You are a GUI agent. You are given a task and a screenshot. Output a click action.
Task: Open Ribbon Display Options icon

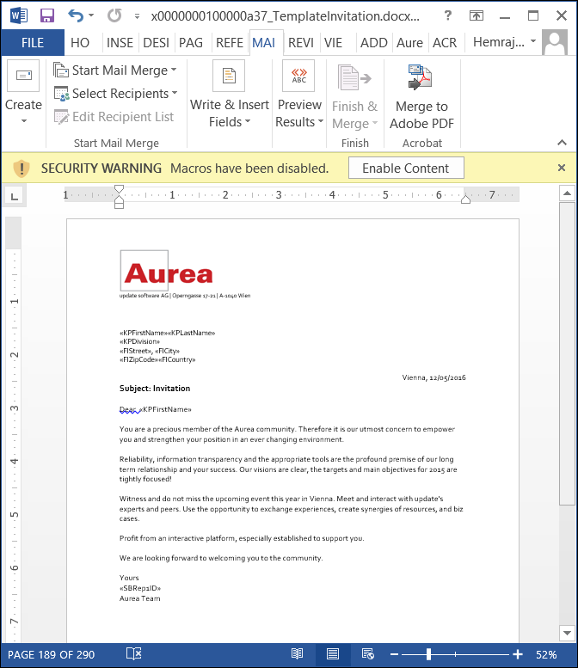coord(477,16)
